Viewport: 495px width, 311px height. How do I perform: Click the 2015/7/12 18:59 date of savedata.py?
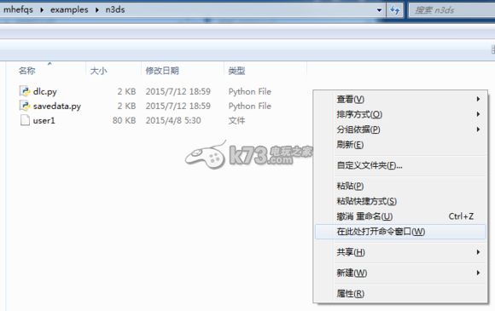pos(178,106)
